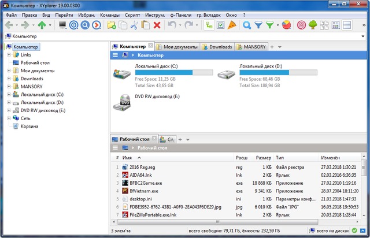Screen dimensions: 370x238
Task: Expand the Links tree node
Action: coord(9,54)
